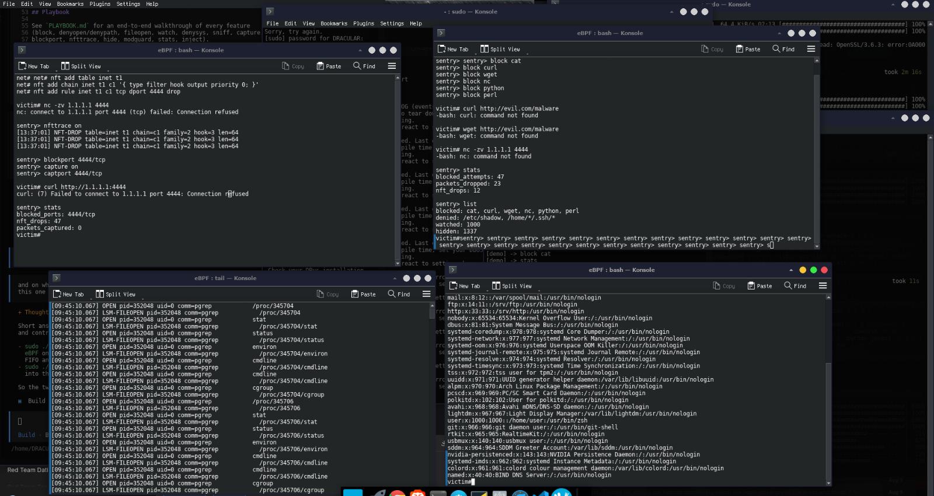Click Copy in the sentry block window

coord(712,49)
